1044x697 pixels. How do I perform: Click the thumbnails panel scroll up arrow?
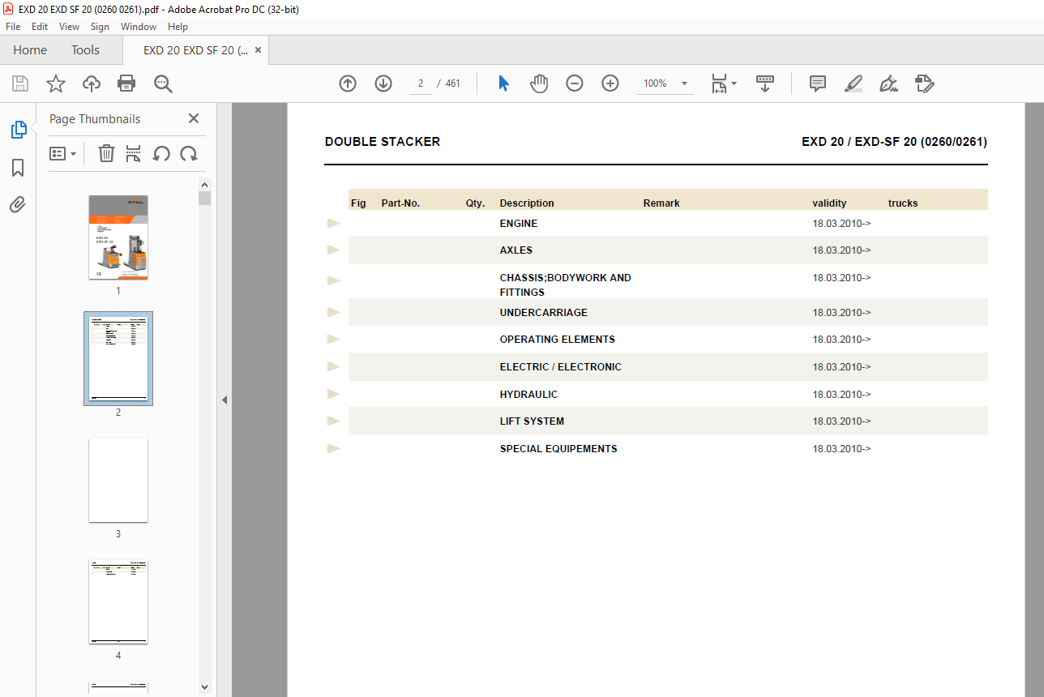pos(205,184)
